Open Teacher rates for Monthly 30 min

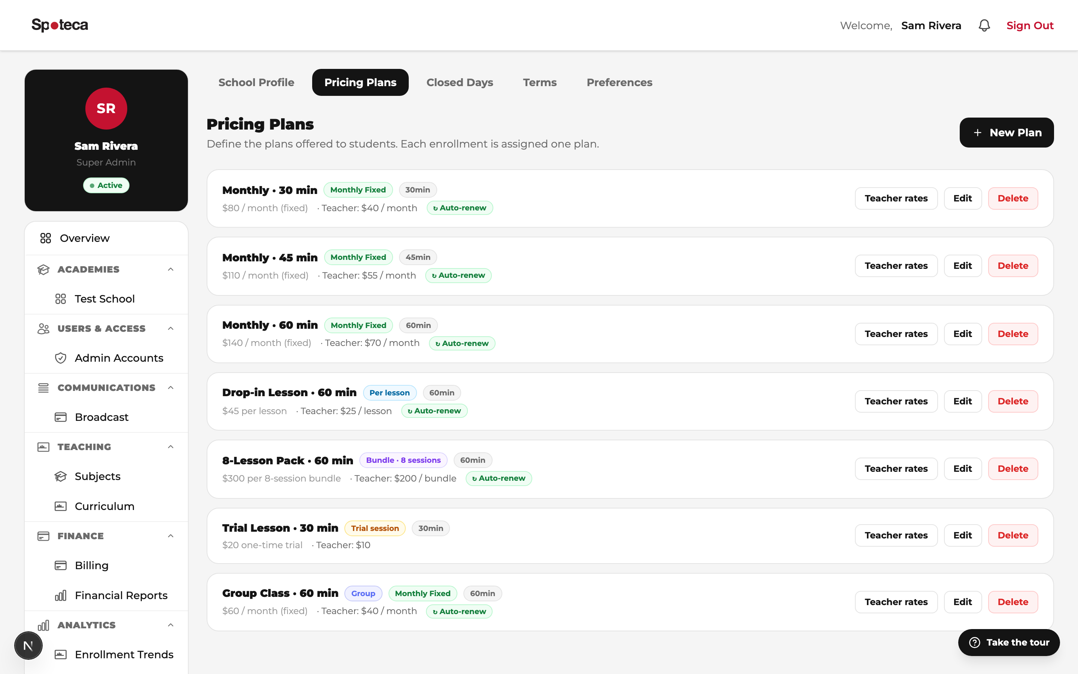896,198
